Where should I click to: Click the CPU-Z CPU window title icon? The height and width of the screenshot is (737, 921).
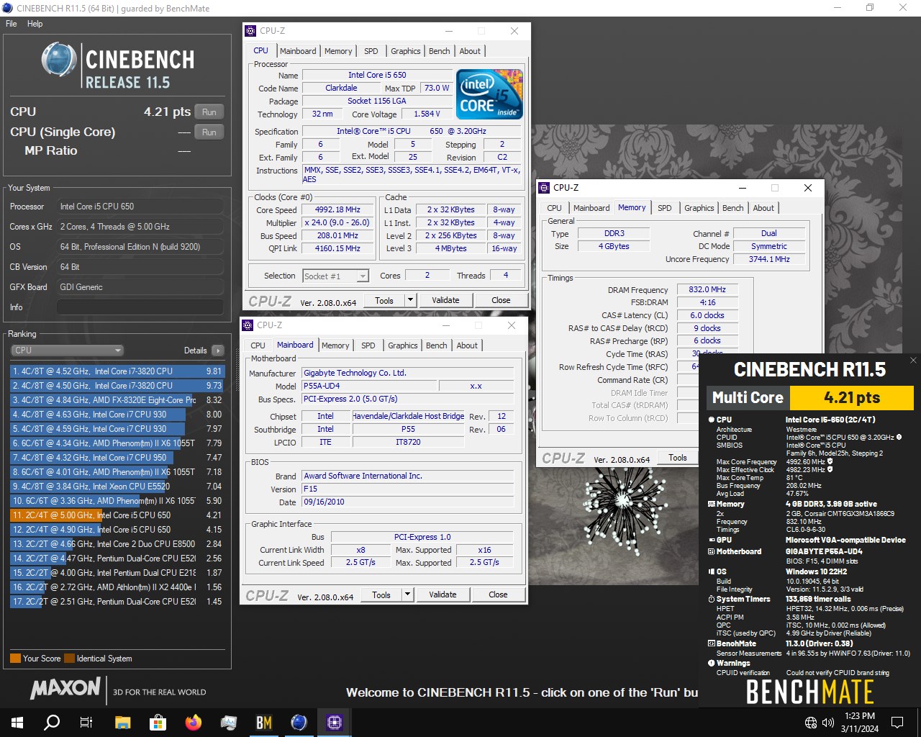click(x=250, y=31)
